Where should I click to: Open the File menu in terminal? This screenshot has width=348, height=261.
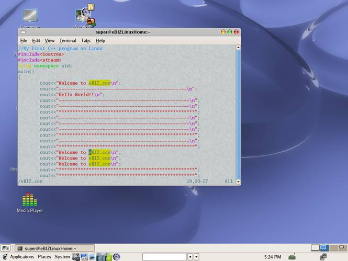click(x=24, y=40)
